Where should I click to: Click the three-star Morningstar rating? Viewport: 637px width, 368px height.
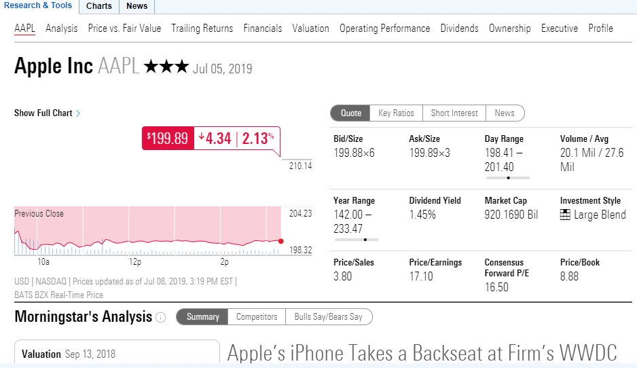[x=166, y=67]
